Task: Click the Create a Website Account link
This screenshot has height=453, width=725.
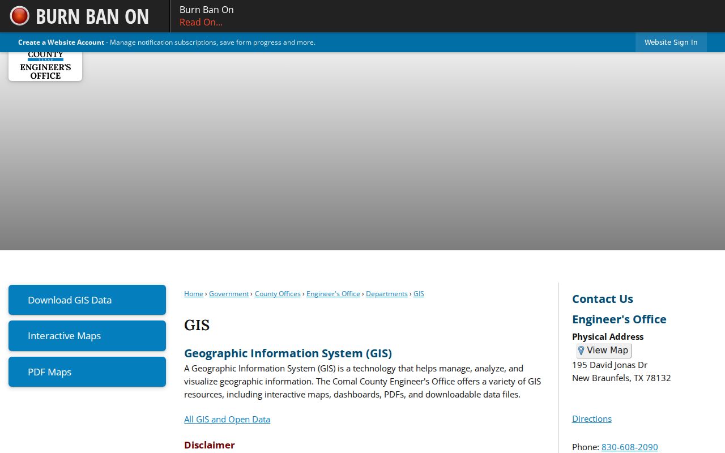Action: [x=61, y=42]
